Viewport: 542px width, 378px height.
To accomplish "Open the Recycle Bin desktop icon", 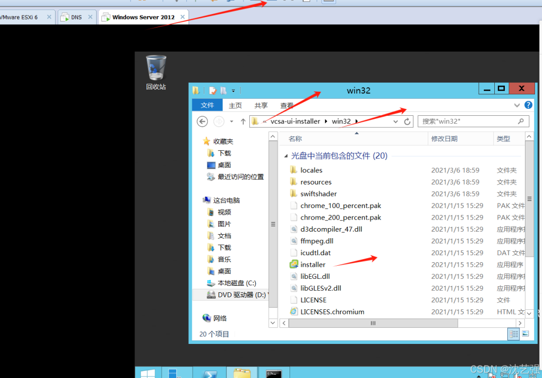I will pyautogui.click(x=156, y=73).
